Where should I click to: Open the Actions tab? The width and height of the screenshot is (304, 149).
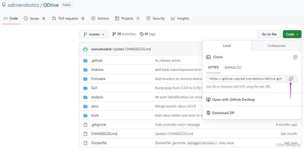click(100, 18)
